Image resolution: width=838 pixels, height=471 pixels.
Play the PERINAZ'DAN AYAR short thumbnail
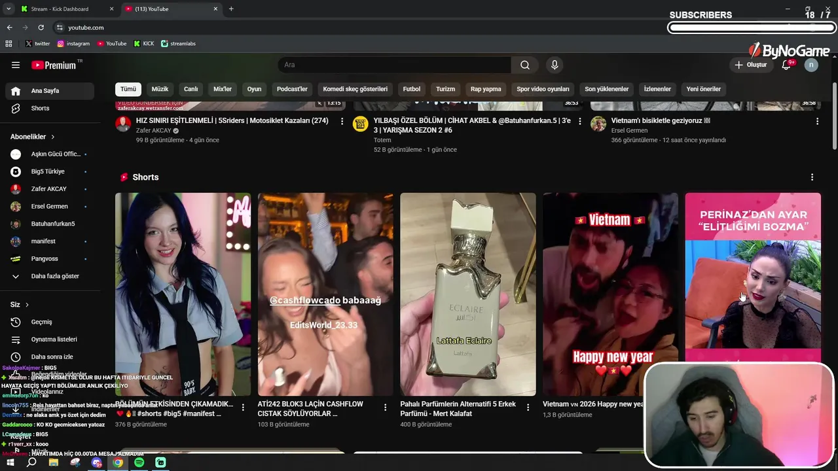753,278
